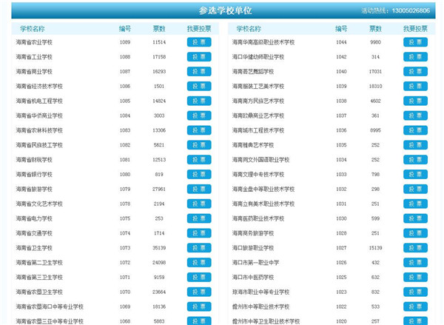
Task: Click 投票 for 海南省农垦卫生学校
Action: click(x=199, y=292)
